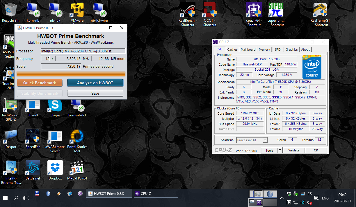Switch to the Memory tab in CPU-Z
This screenshot has height=207, width=356.
[x=264, y=50]
